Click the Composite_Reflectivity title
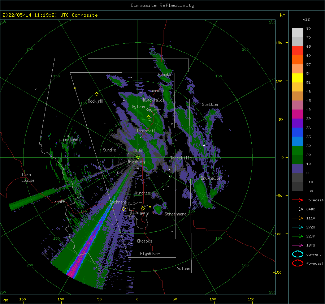This screenshot has height=304, width=325. click(162, 5)
